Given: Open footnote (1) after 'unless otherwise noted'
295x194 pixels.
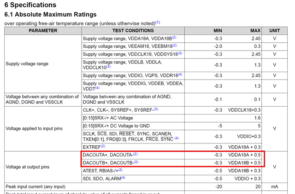Looking at the screenshot, I should point(158,23).
